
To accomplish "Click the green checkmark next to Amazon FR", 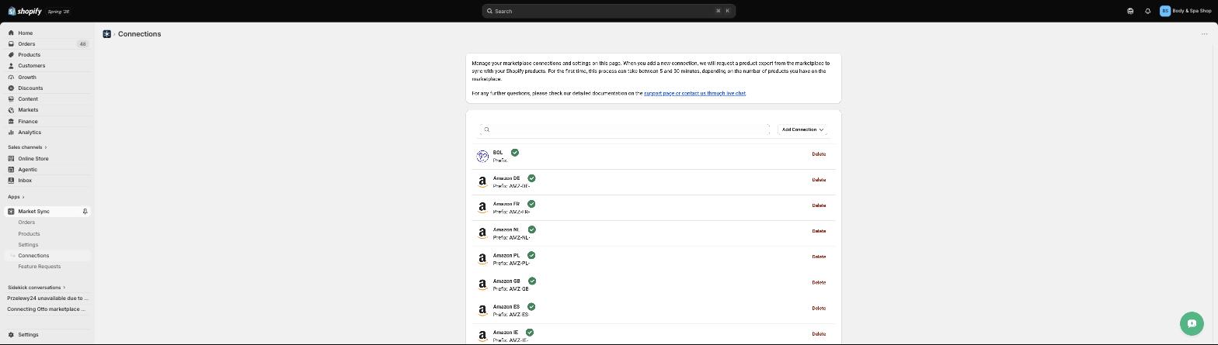I will tap(531, 204).
